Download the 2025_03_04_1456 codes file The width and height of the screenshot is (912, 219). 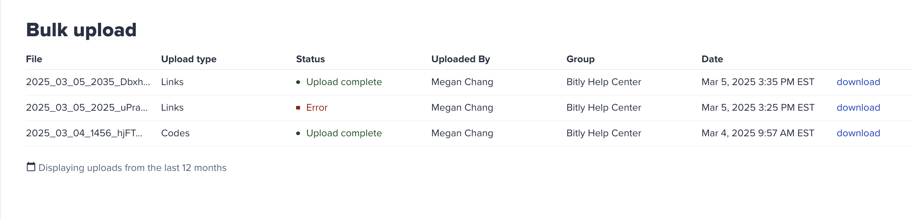pos(858,133)
